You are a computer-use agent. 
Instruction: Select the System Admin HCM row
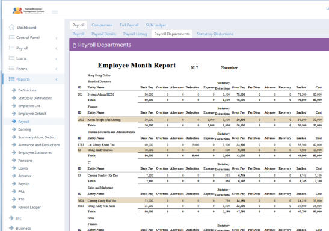pyautogui.click(x=200, y=94)
